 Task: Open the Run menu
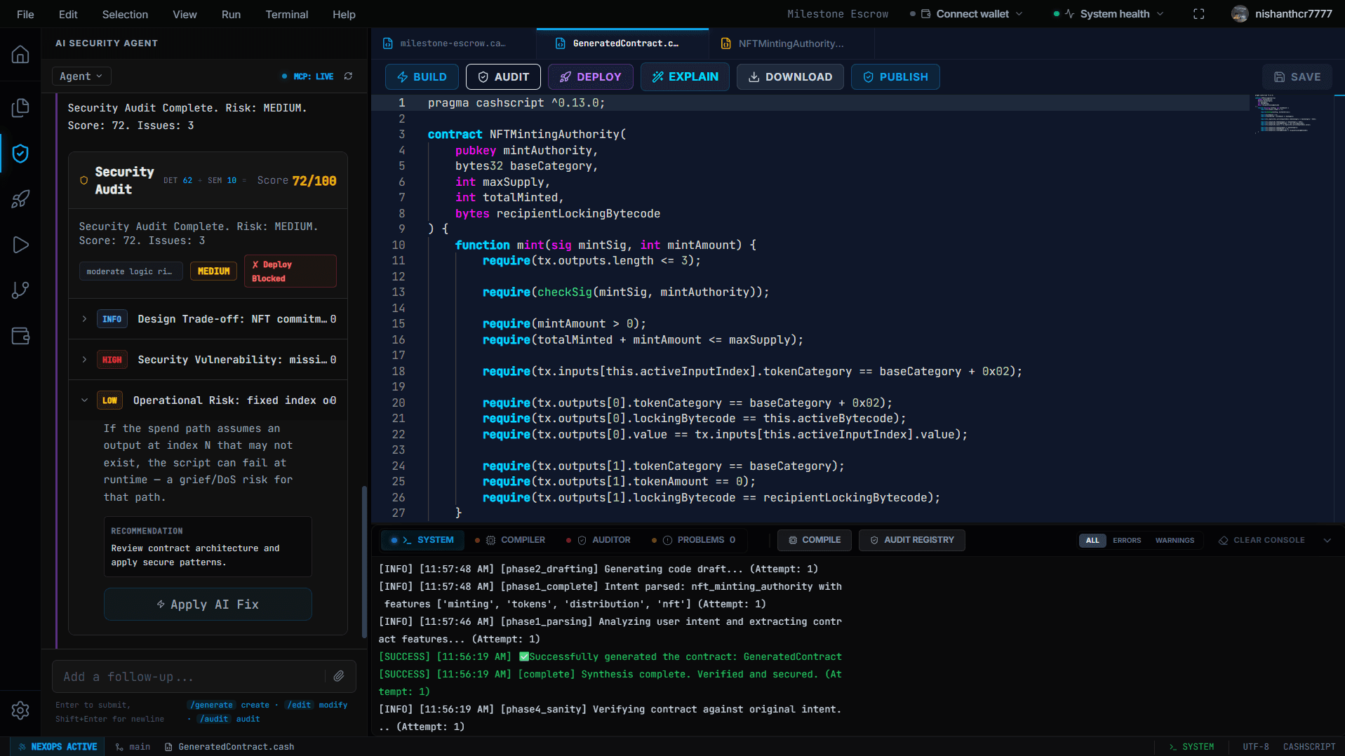click(231, 14)
